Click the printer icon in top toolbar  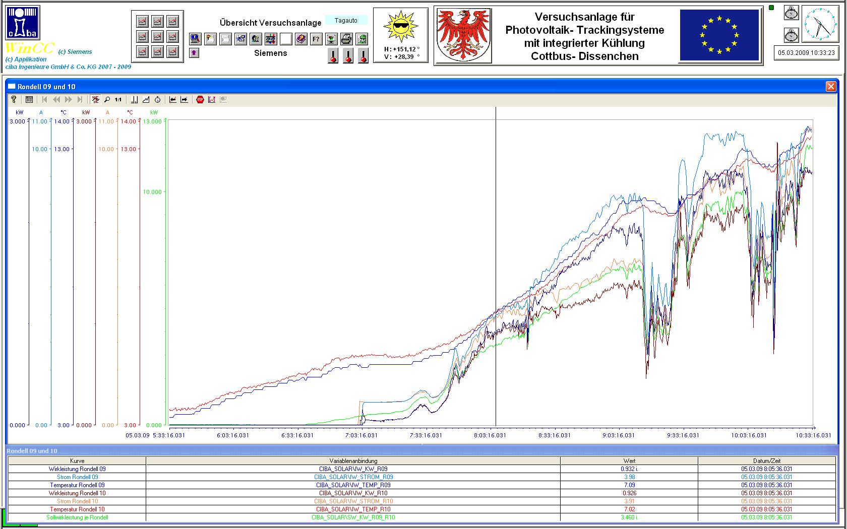tap(346, 39)
